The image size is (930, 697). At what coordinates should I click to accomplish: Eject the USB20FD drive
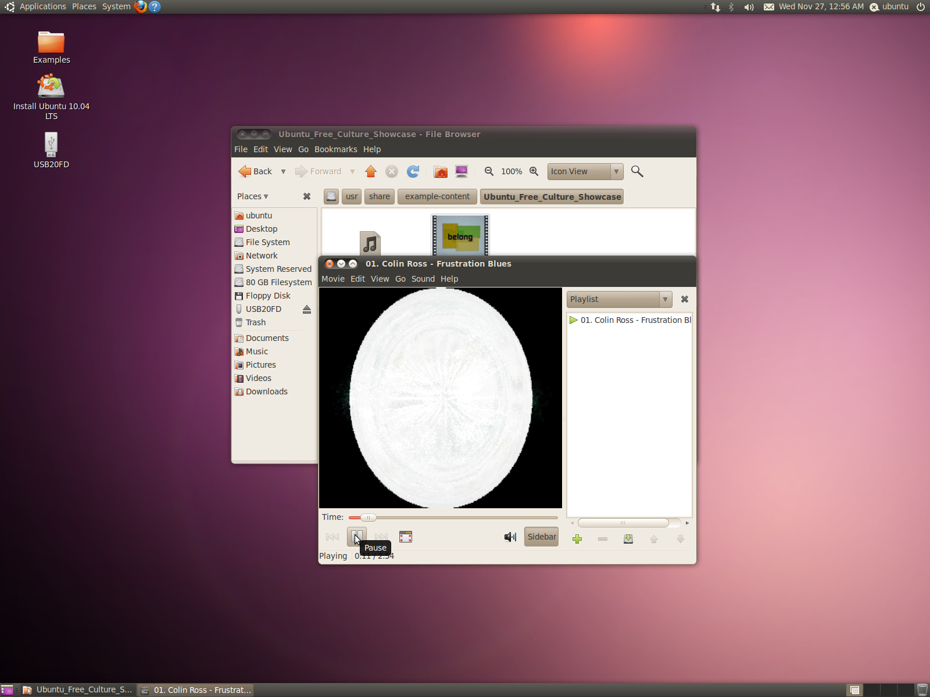307,310
